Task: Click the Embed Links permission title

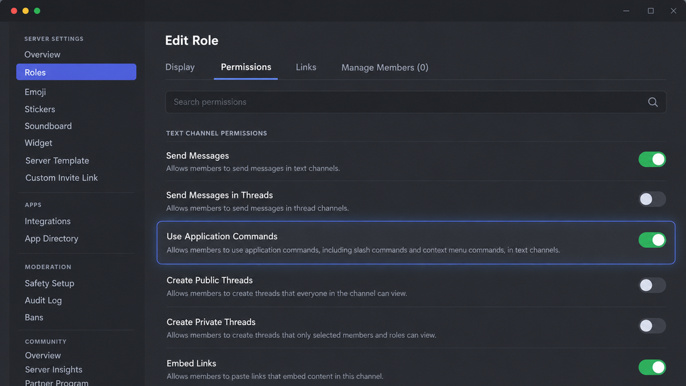Action: (x=191, y=363)
